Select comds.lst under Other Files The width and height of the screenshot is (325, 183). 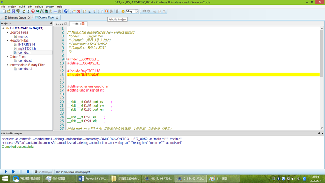25,61
